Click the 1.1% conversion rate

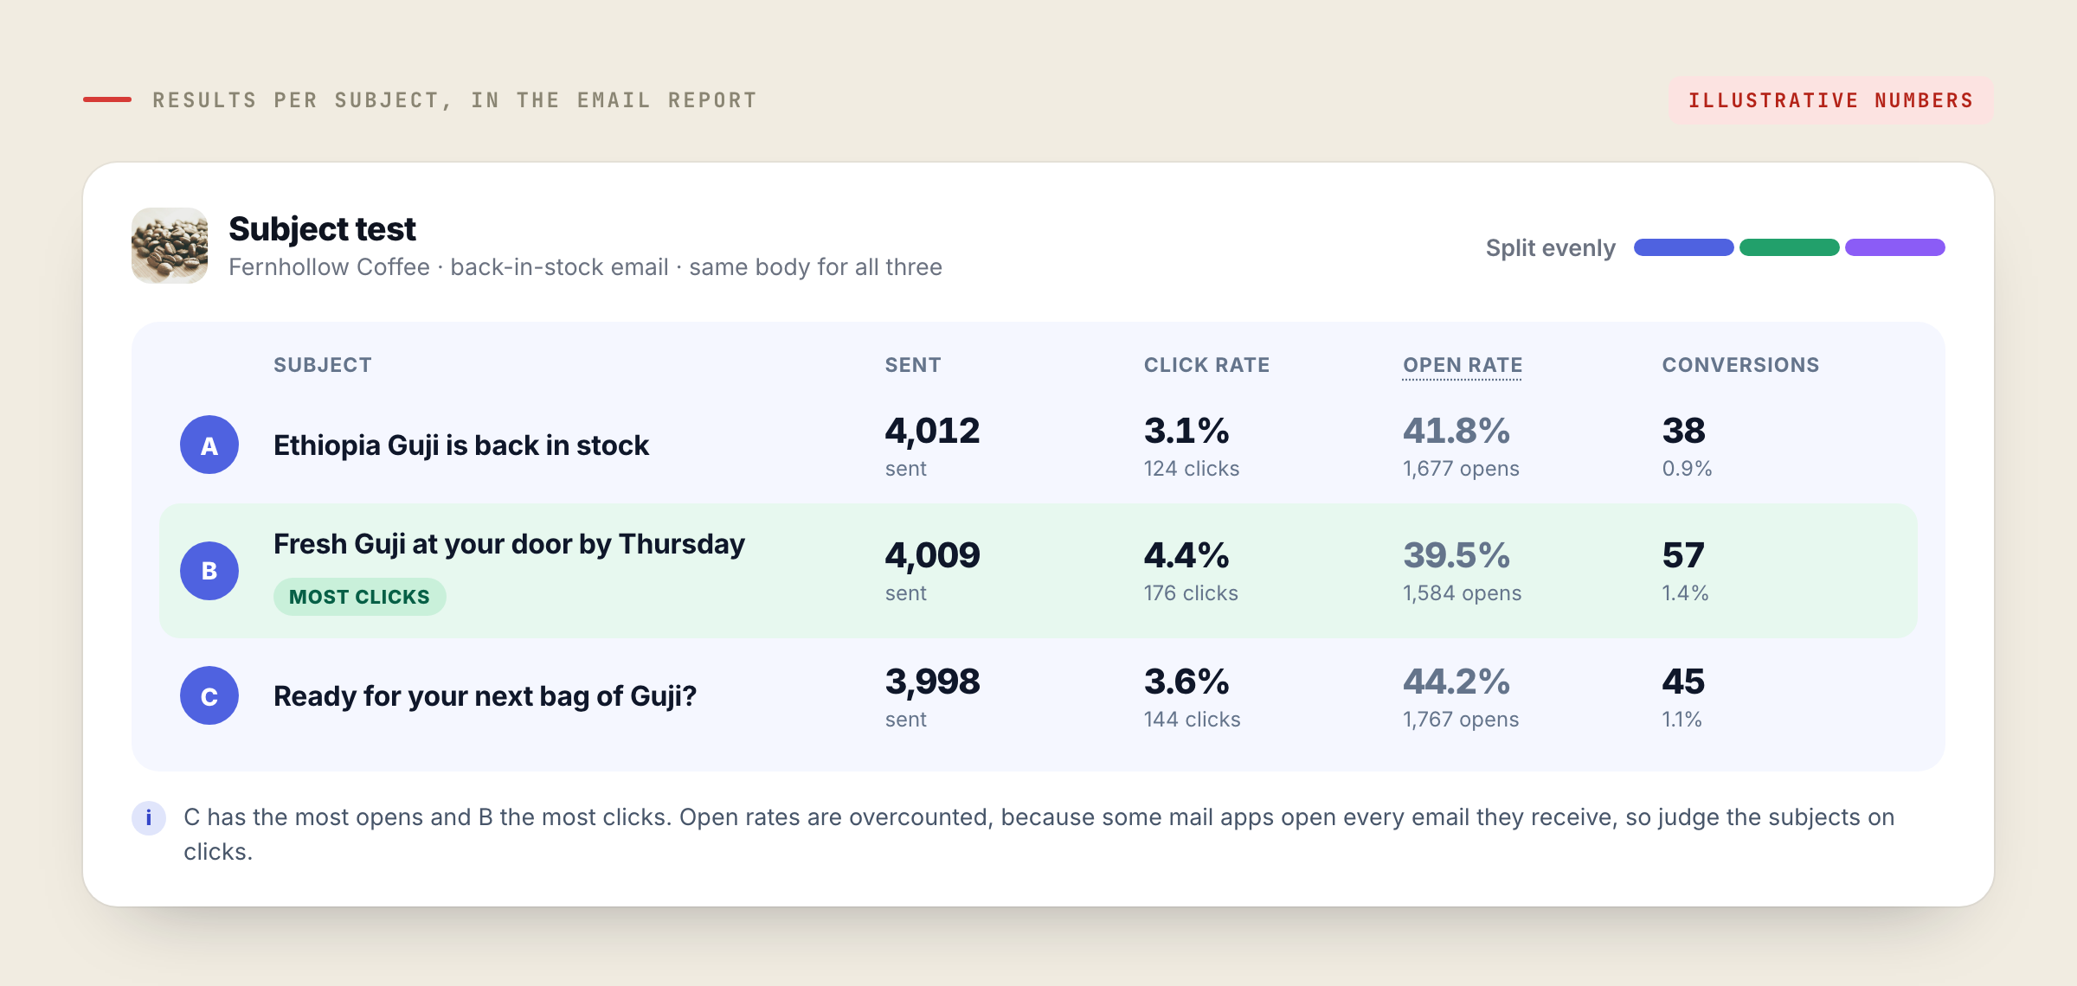coord(1682,720)
